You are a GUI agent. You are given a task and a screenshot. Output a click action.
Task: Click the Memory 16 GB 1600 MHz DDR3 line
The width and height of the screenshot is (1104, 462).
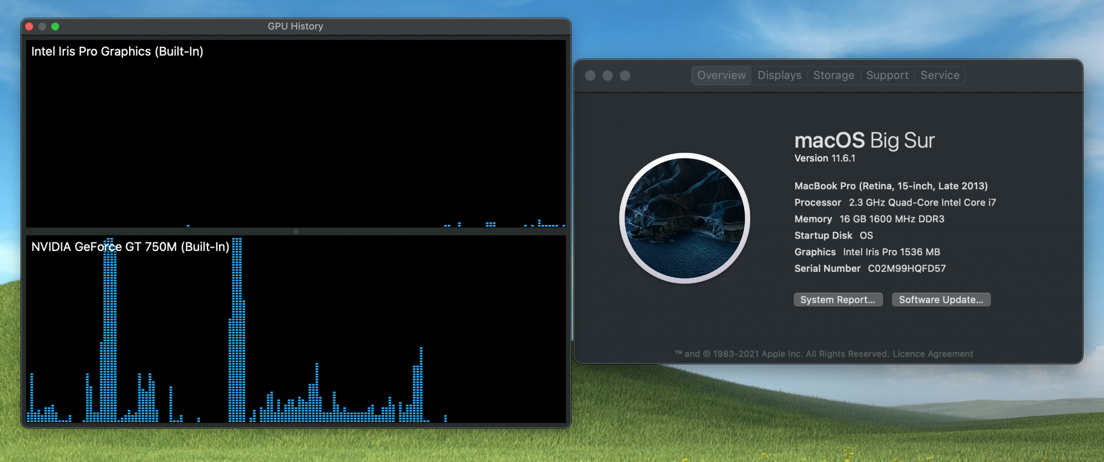pos(869,219)
